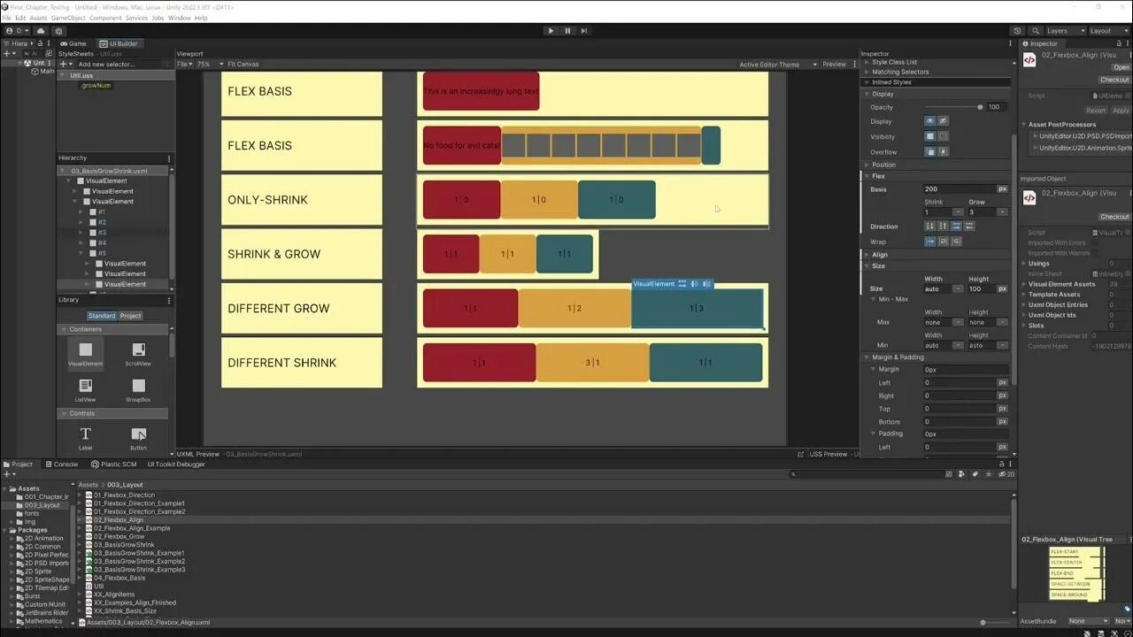Select the ScrollView container in Library
Image resolution: width=1133 pixels, height=637 pixels.
click(x=138, y=354)
